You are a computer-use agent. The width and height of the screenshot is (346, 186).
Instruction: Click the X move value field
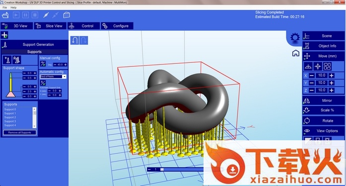pos(322,76)
